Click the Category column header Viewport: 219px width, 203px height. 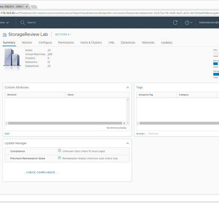click(x=197, y=95)
